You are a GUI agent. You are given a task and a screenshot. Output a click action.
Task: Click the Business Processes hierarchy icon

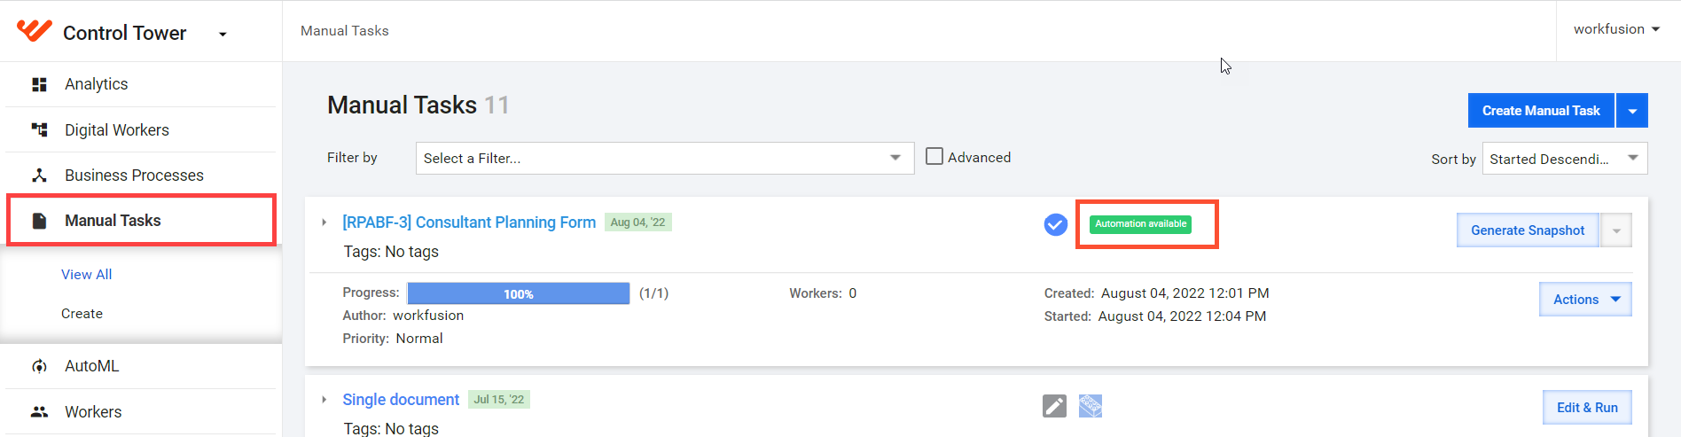coord(39,176)
